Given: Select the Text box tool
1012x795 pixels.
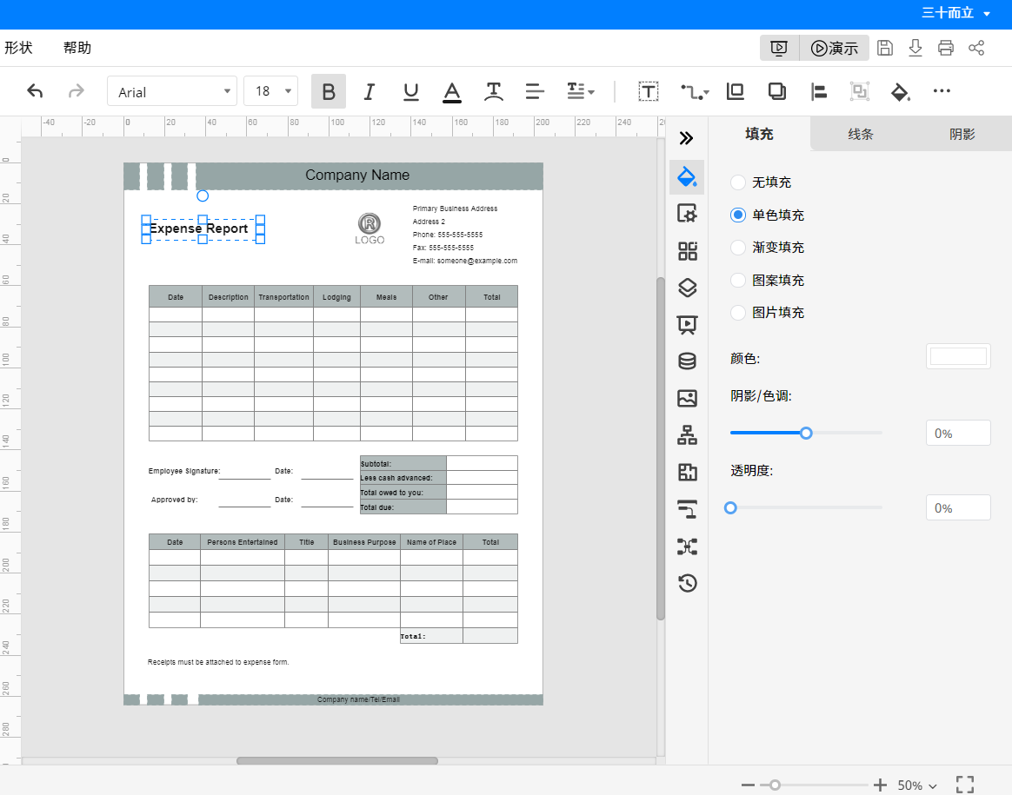Looking at the screenshot, I should coord(649,91).
